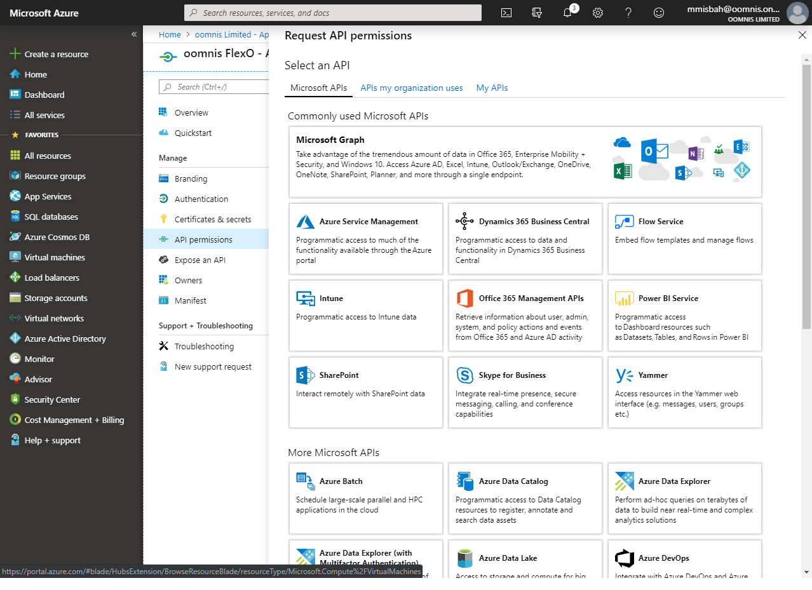Close the Request API permissions panel
The height and width of the screenshot is (590, 812).
(x=802, y=36)
